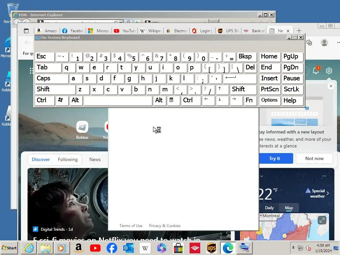The width and height of the screenshot is (340, 255).
Task: Expand weather card location chevron
Action: 262,176
